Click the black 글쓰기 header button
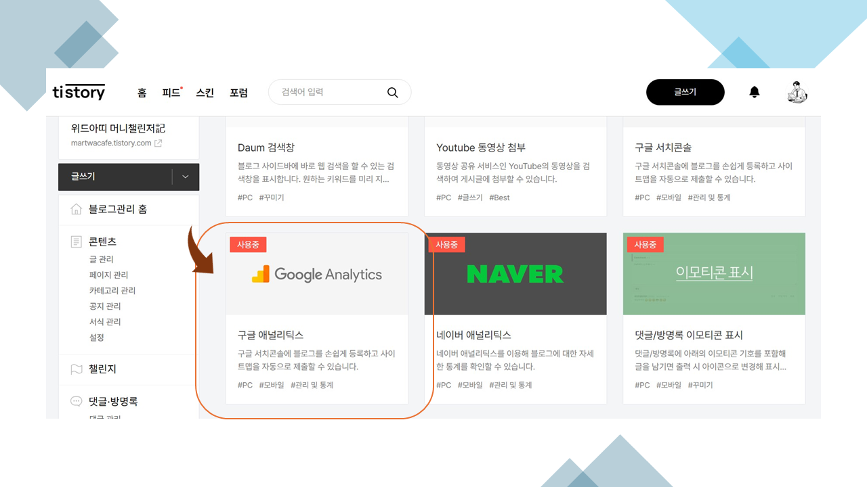The width and height of the screenshot is (867, 487). click(x=685, y=92)
